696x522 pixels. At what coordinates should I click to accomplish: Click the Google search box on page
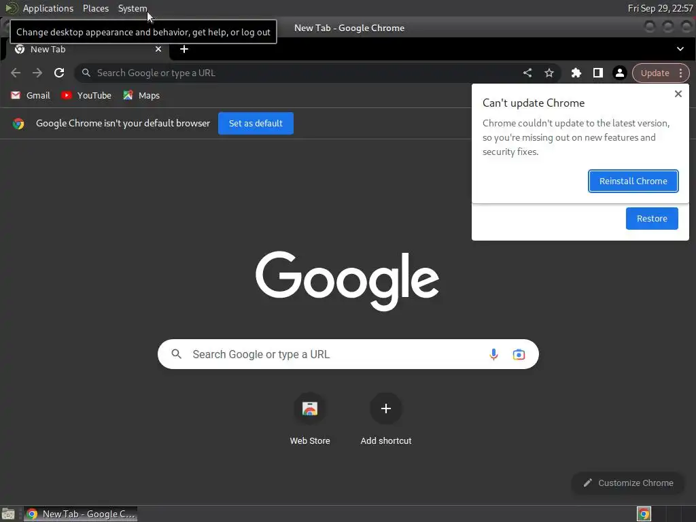click(348, 354)
